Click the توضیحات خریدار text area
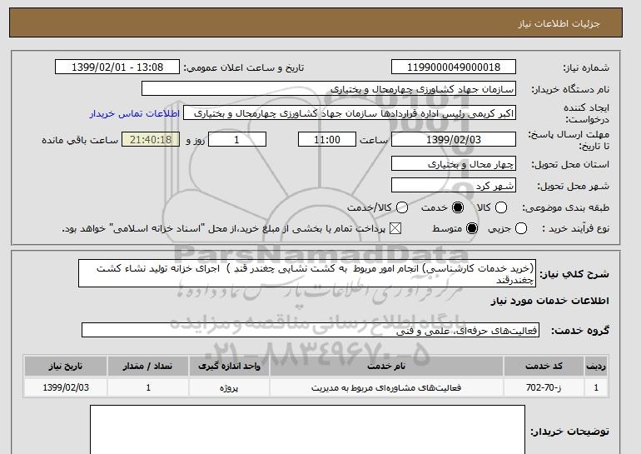 (x=307, y=430)
